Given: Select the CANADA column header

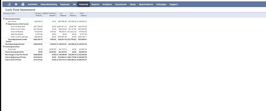Looking at the screenshot, I should pyautogui.click(x=38, y=13).
